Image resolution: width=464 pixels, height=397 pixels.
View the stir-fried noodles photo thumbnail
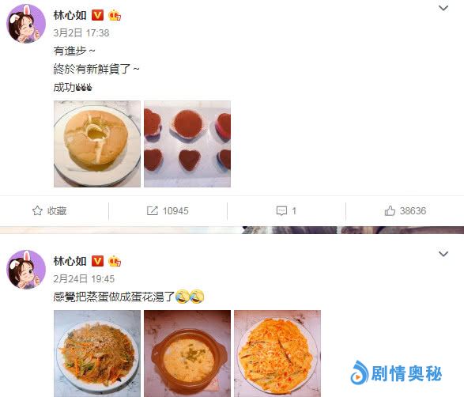point(97,354)
